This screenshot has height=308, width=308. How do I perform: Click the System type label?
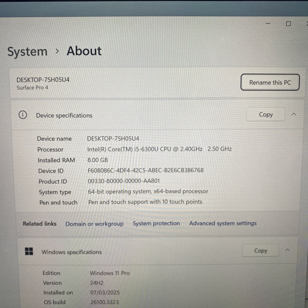point(55,192)
